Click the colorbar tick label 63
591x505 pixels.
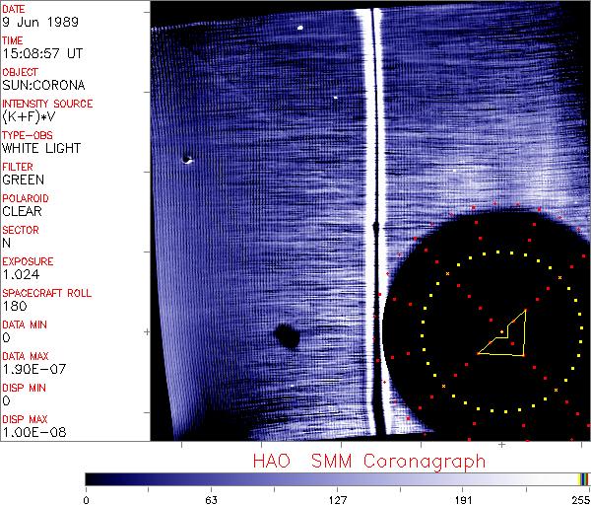pos(211,498)
